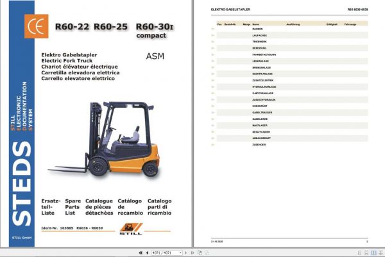The width and height of the screenshot is (385, 257).
Task: Select the ZUBEHOER row text
Action: coord(259,145)
